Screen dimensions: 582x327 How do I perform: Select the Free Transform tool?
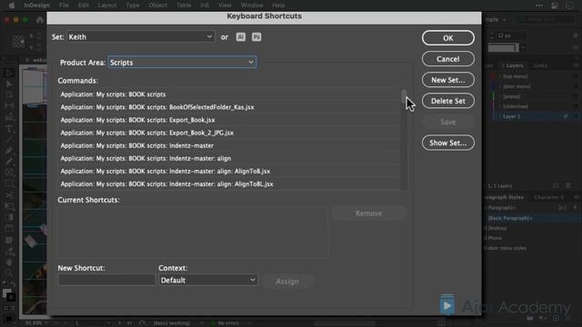(9, 206)
